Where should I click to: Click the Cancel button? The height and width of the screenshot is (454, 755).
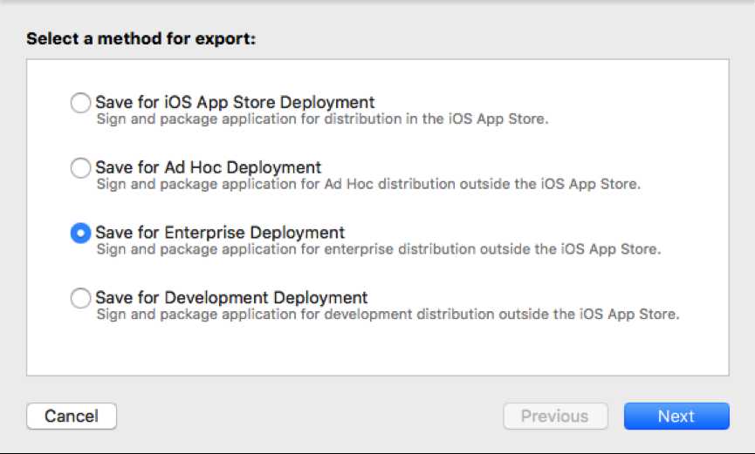click(x=72, y=416)
